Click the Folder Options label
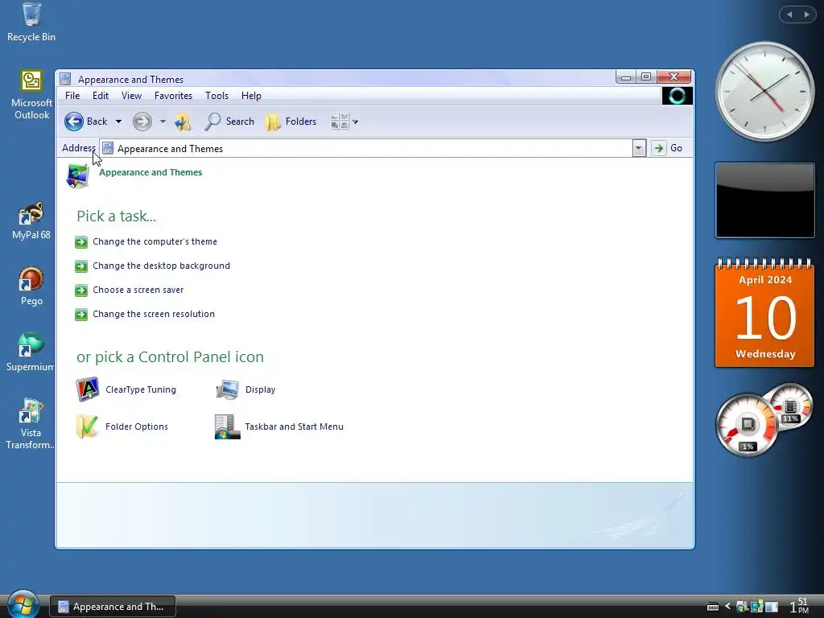 click(x=137, y=426)
